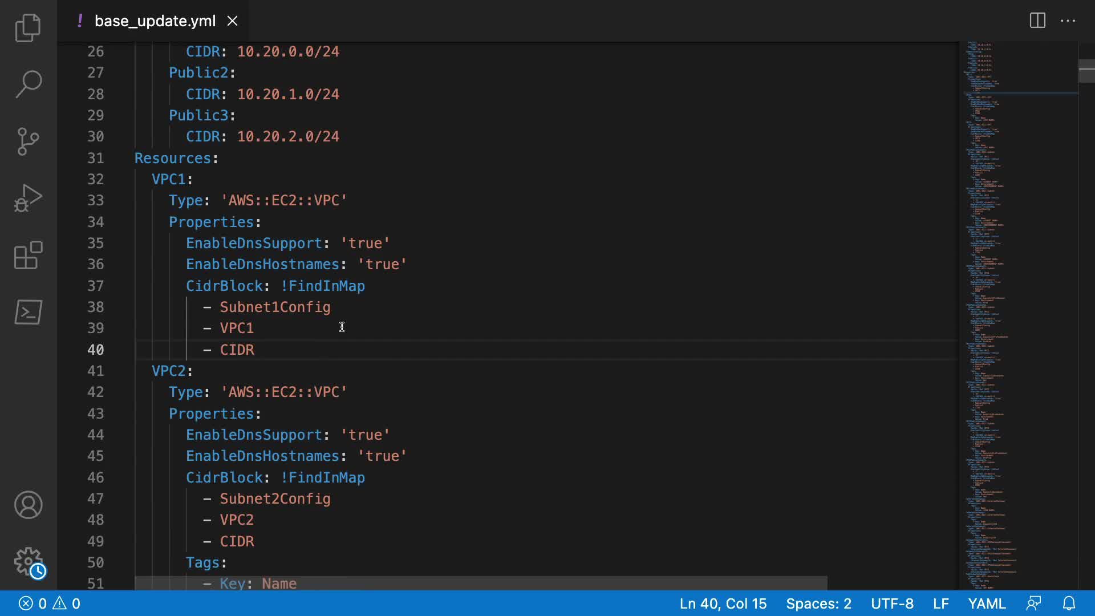Open the Extensions view
The image size is (1095, 616).
click(28, 255)
